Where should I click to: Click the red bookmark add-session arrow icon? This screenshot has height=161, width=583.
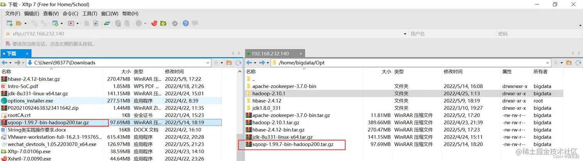pyautogui.click(x=7, y=44)
